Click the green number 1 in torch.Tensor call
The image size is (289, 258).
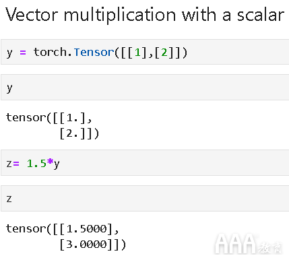(137, 53)
